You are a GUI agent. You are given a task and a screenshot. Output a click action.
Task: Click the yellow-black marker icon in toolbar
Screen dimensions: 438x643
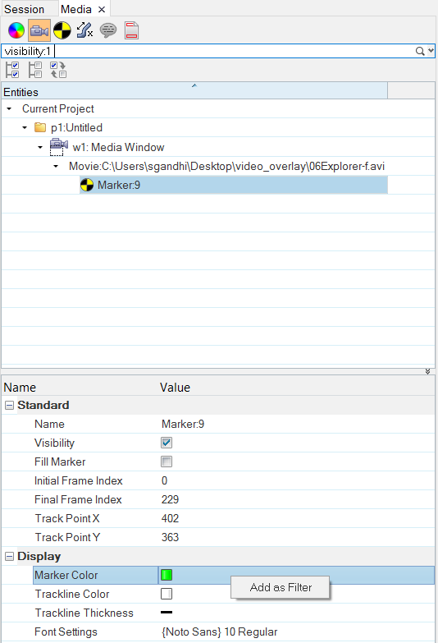(62, 30)
